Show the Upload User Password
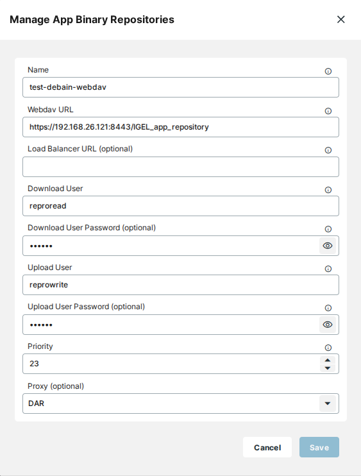The image size is (361, 476). [328, 325]
